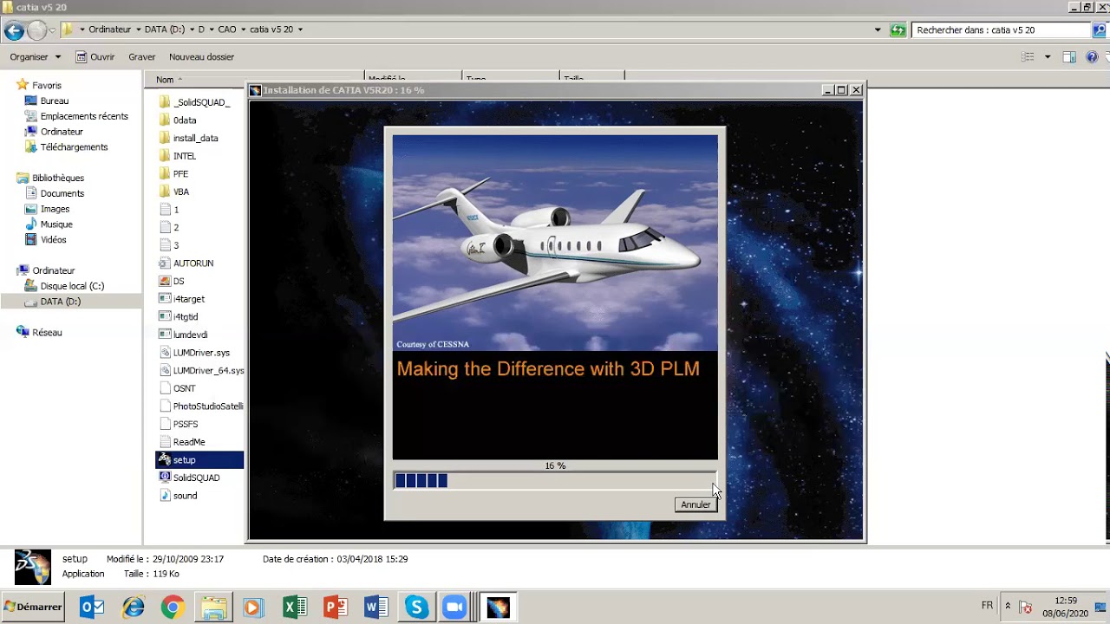The image size is (1110, 624).
Task: Launch Internet Explorer from the taskbar
Action: (133, 608)
